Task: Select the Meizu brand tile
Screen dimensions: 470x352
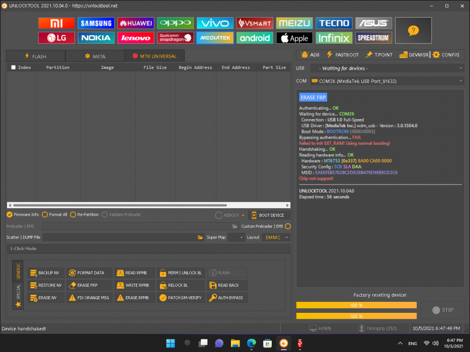Action: (x=294, y=23)
